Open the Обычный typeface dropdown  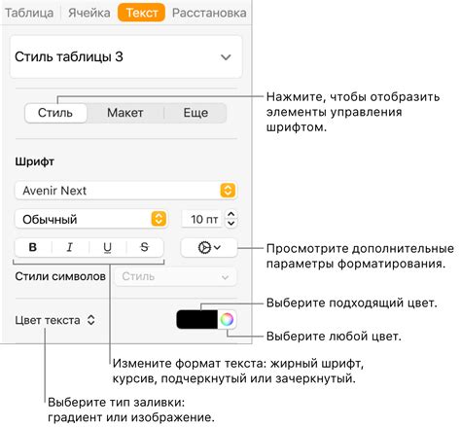click(x=91, y=219)
